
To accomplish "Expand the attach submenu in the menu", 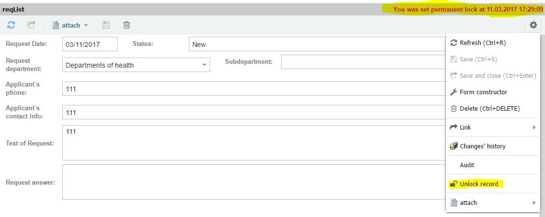I will click(534, 203).
